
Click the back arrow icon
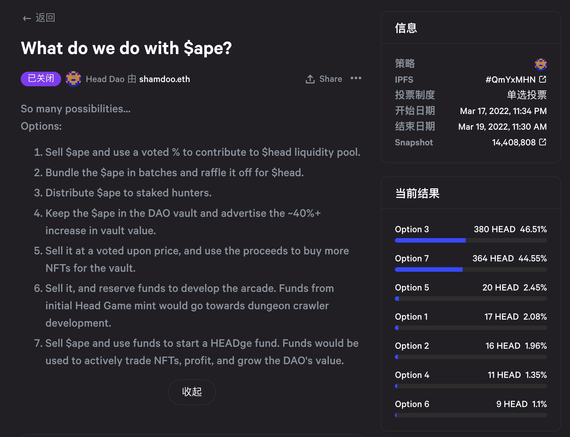coord(27,18)
